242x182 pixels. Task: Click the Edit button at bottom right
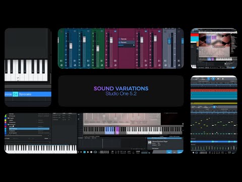click(x=169, y=152)
